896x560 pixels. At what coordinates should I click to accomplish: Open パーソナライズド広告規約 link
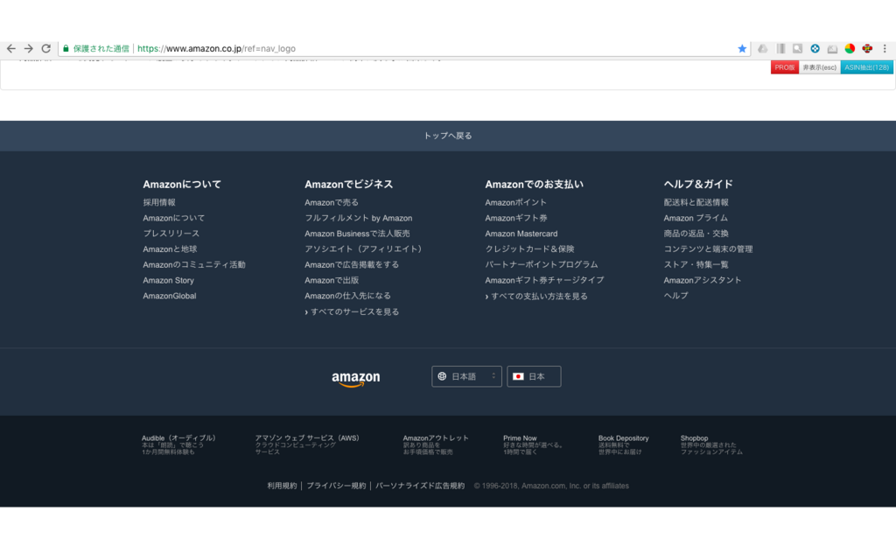420,486
